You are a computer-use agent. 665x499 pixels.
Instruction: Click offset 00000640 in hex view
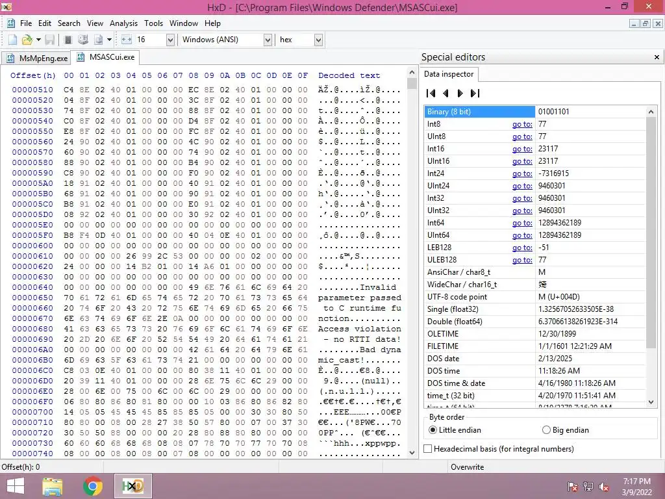pyautogui.click(x=32, y=287)
